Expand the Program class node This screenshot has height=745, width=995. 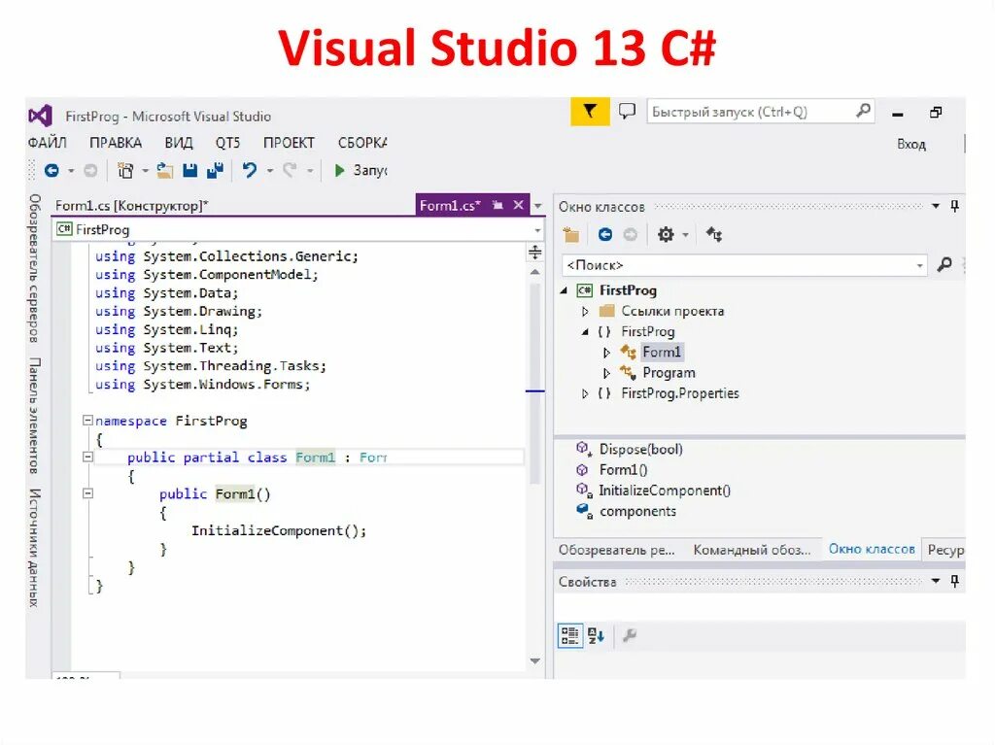(606, 373)
